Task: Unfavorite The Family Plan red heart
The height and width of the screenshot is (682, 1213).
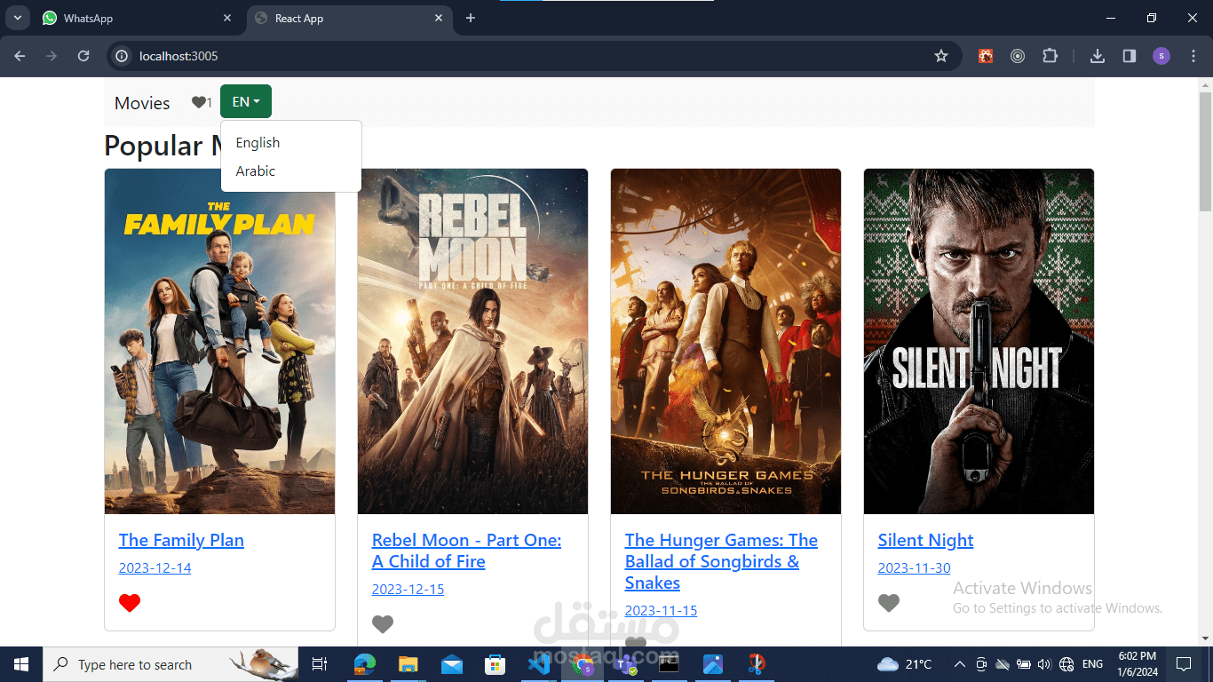Action: tap(130, 603)
